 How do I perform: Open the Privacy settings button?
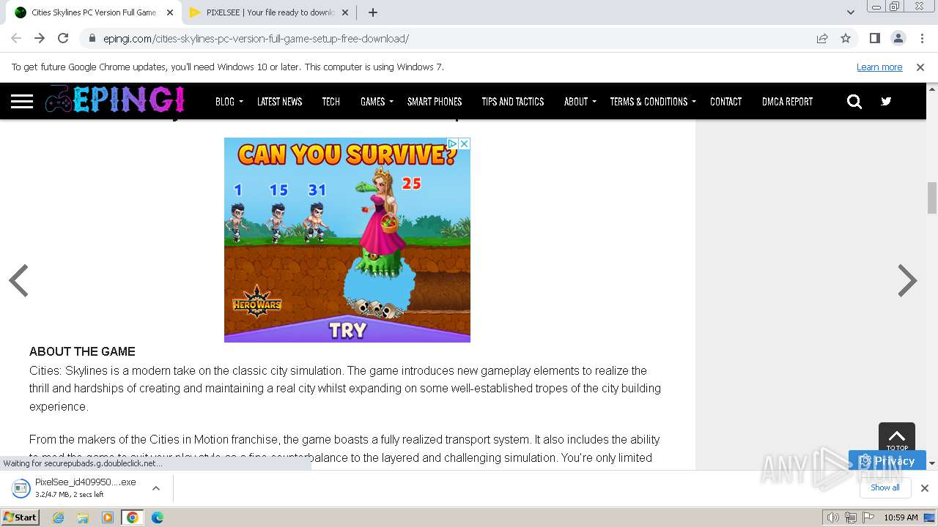point(887,460)
